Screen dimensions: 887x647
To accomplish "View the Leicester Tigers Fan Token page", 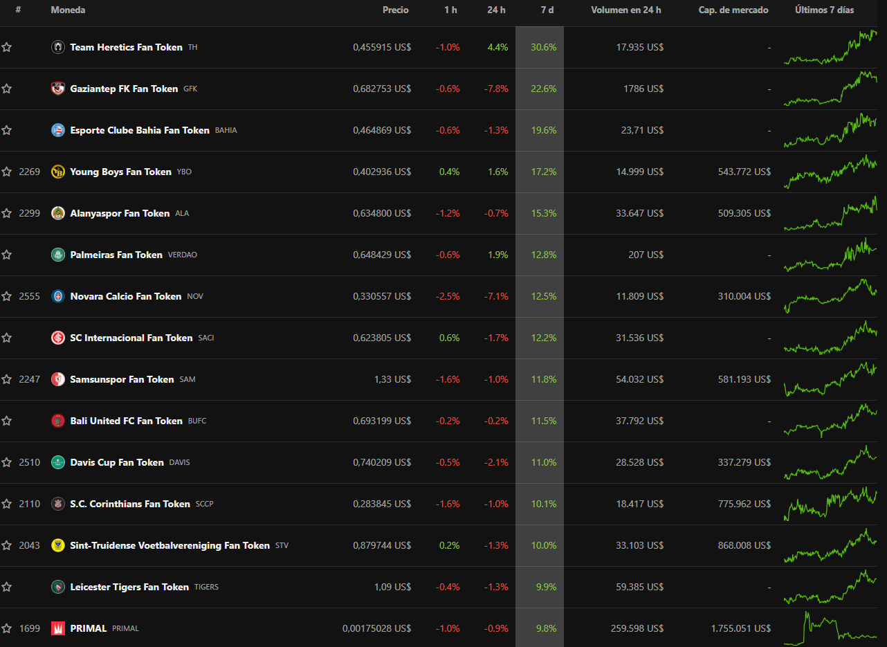I will tap(129, 587).
